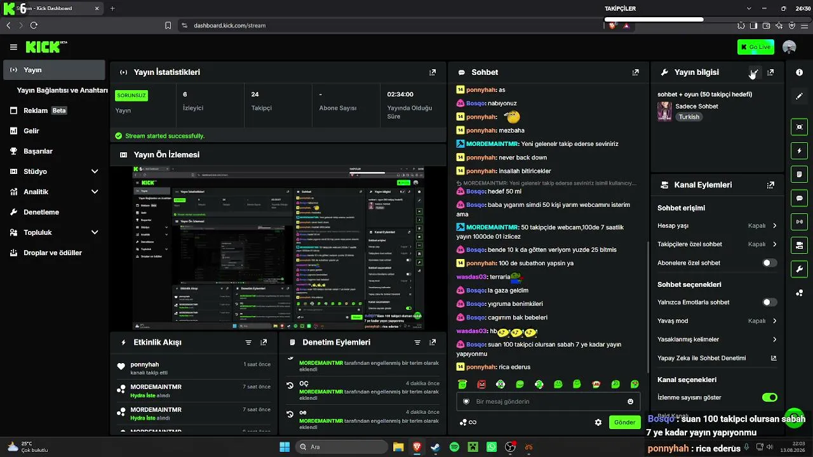Turn off İzlenme sayısını göster switch
This screenshot has height=457, width=813.
coord(769,397)
